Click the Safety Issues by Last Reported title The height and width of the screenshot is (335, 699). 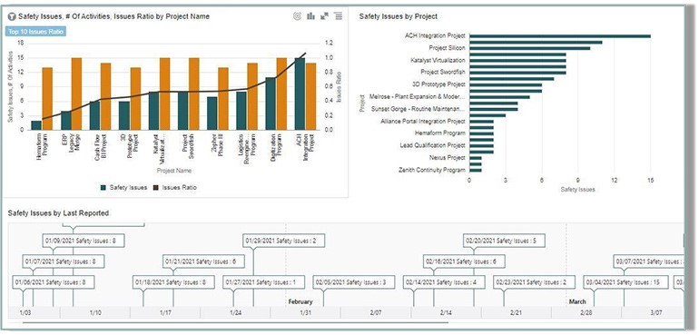[x=58, y=213]
